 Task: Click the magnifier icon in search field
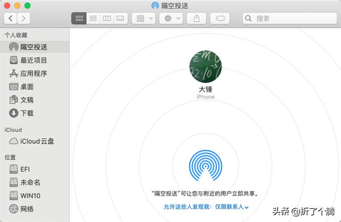pyautogui.click(x=248, y=19)
